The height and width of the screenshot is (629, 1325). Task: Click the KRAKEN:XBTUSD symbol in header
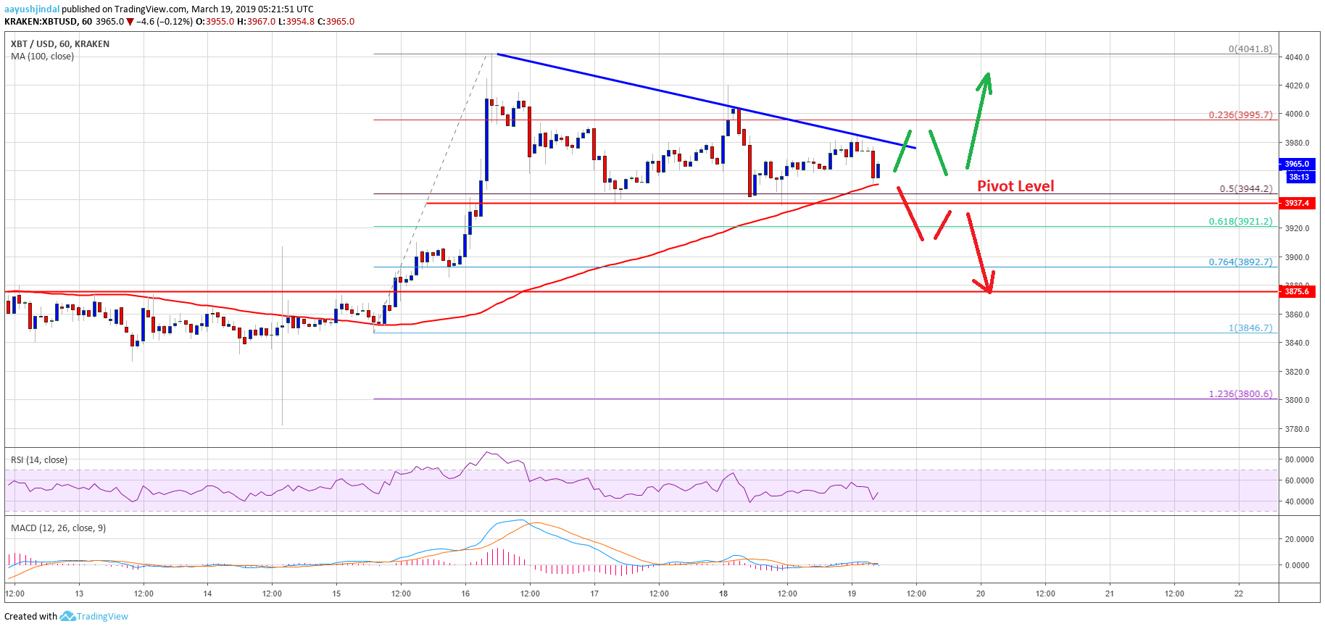tap(41, 22)
